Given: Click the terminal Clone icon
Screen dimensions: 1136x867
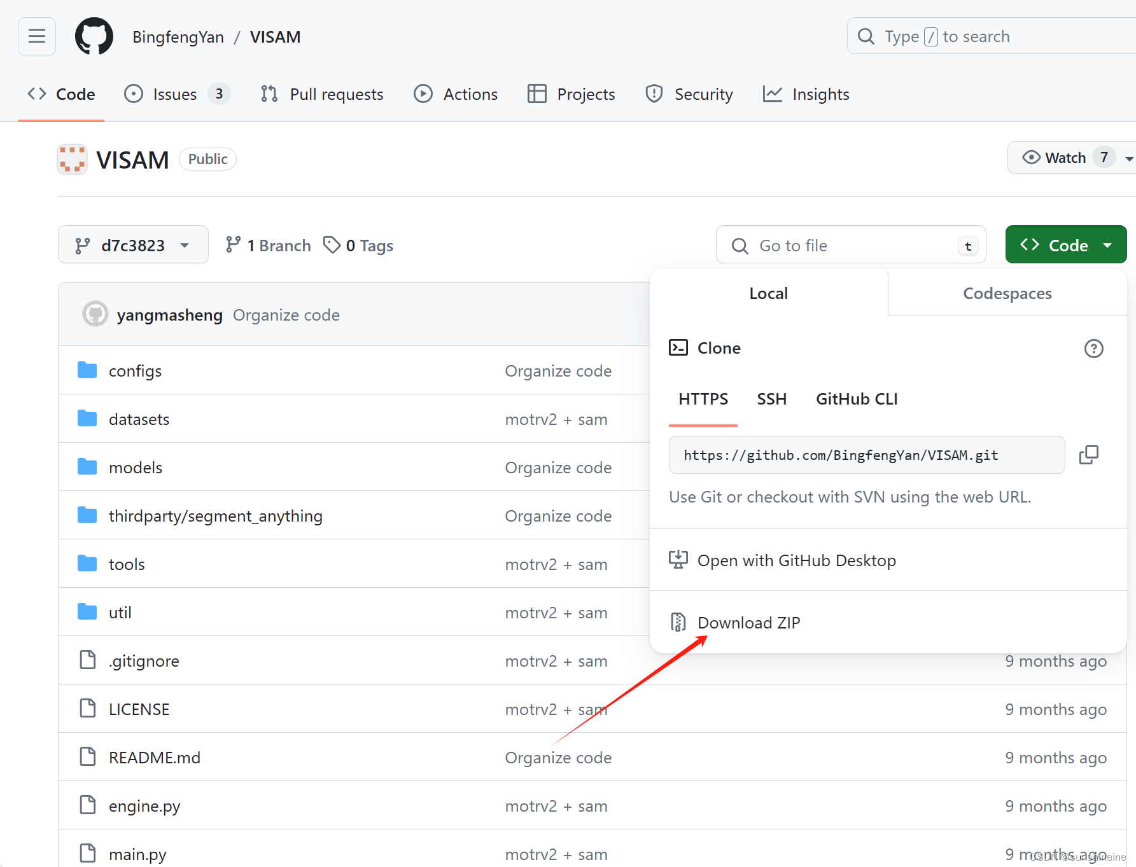Looking at the screenshot, I should tap(678, 347).
